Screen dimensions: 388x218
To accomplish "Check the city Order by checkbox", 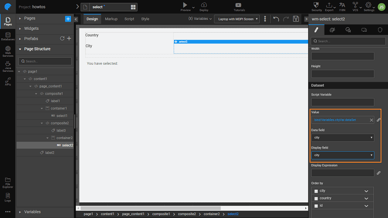I will (x=317, y=191).
